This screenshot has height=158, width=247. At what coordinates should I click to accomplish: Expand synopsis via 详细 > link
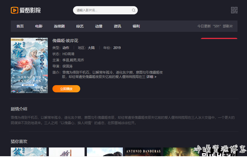tap(151, 77)
